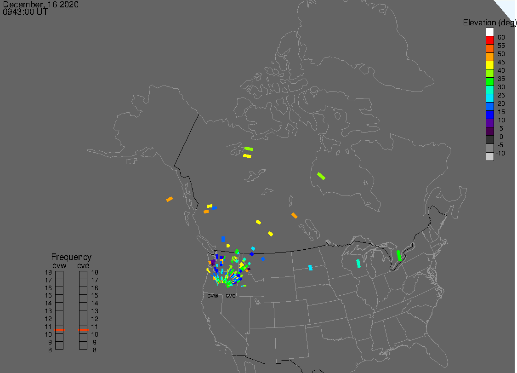Click the green echo marker near Lake Huron
517x373 pixels.
pos(399,255)
